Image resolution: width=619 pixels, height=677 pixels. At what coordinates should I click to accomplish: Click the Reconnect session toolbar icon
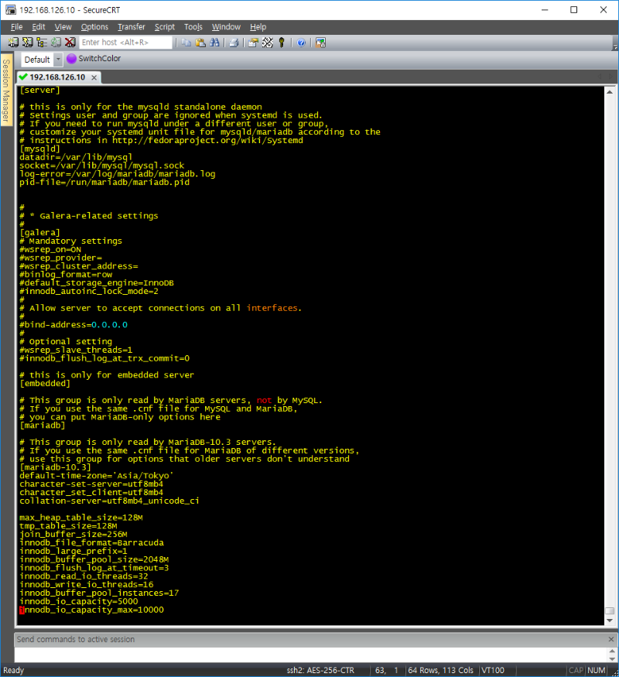[56, 43]
